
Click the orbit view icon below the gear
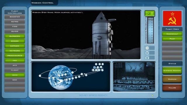(x=147, y=53)
